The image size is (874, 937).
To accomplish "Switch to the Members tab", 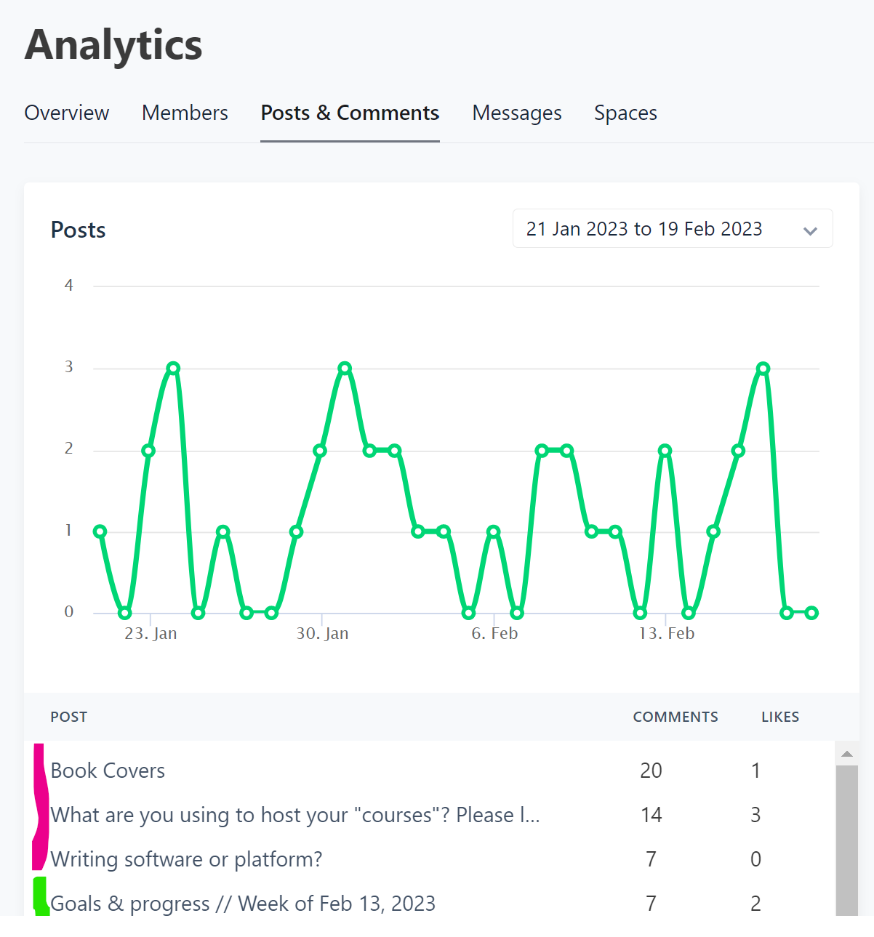I will [x=185, y=113].
